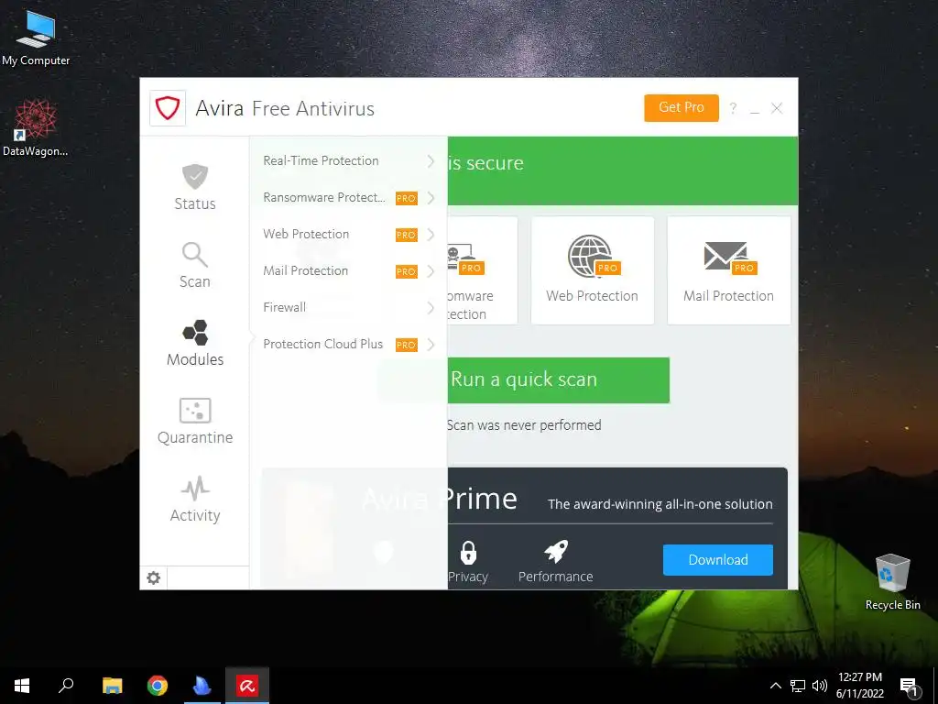Expand Protection Cloud Plus chevron arrow
The image size is (938, 704).
pos(431,345)
